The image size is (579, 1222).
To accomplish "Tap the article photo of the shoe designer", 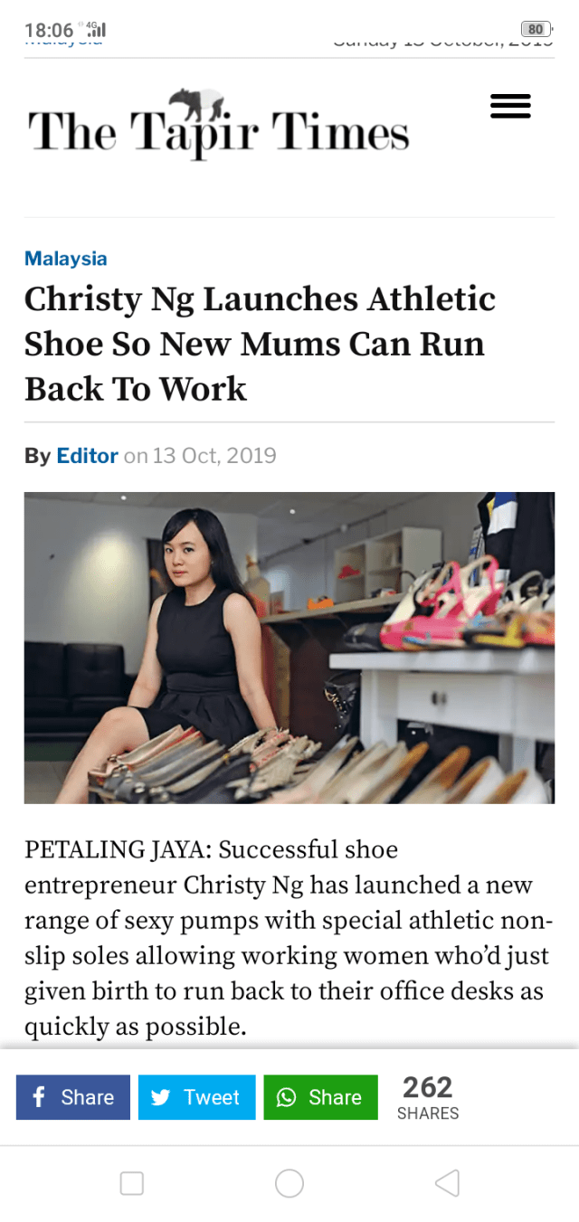I will (x=289, y=647).
